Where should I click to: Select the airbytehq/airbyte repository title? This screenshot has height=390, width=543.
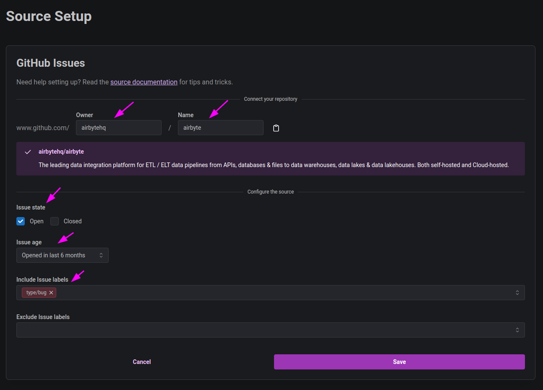[61, 152]
